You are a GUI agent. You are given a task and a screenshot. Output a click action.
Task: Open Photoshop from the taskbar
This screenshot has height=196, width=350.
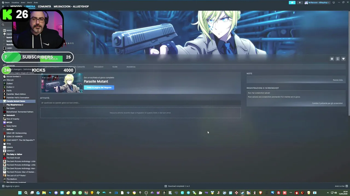point(50,193)
